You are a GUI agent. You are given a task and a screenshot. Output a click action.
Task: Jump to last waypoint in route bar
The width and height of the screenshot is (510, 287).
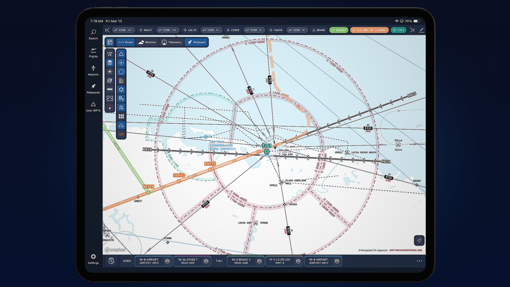click(412, 30)
